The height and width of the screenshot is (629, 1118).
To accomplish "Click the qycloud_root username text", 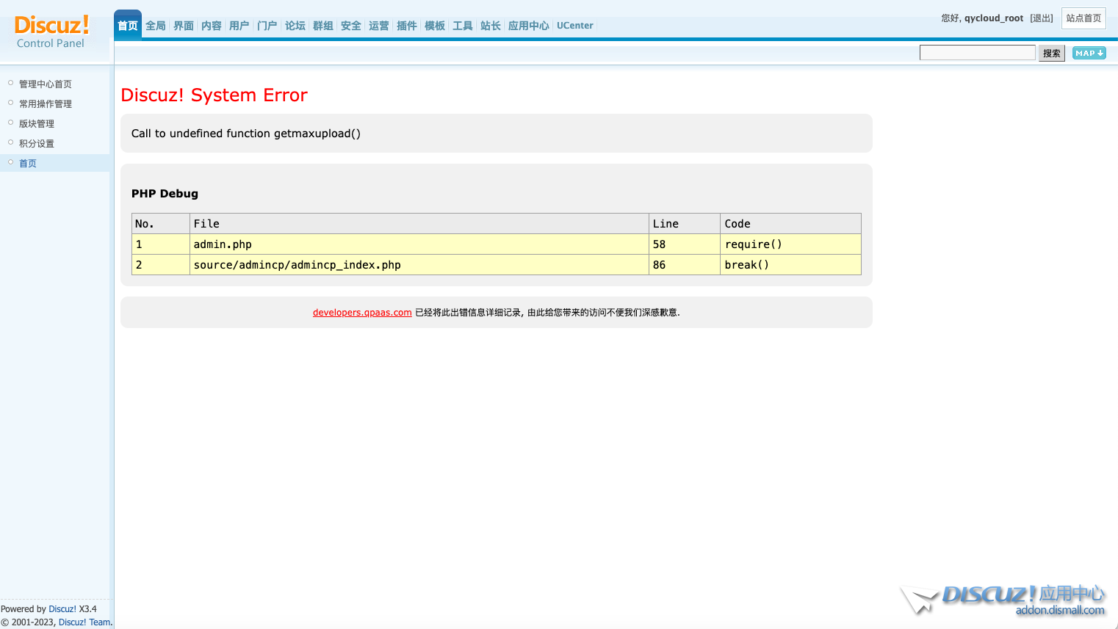I will point(994,18).
